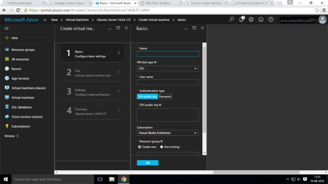Open step 2 Size

click(92, 72)
